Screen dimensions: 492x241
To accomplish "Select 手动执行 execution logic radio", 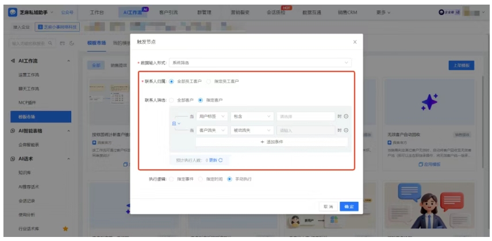I will (230, 179).
